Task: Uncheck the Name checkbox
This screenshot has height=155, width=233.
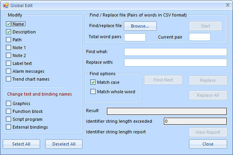Action: pyautogui.click(x=9, y=24)
